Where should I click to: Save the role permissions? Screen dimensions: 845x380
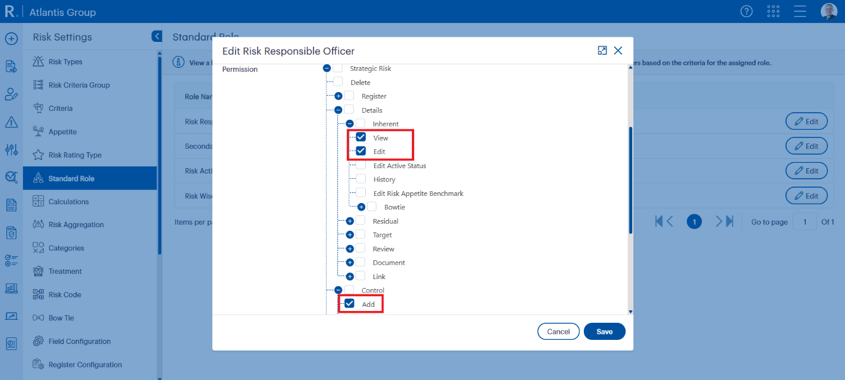pos(604,332)
